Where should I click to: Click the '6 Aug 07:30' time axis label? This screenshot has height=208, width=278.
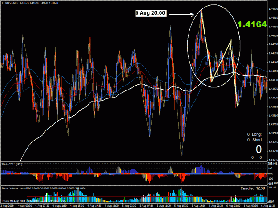[250, 206]
